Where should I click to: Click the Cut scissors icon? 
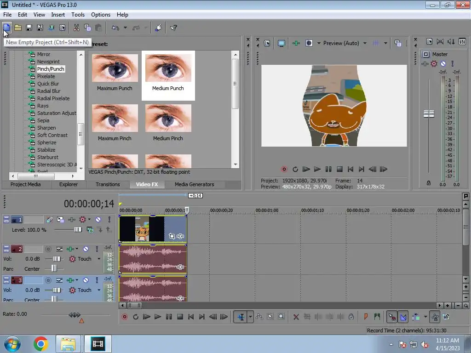click(x=76, y=28)
